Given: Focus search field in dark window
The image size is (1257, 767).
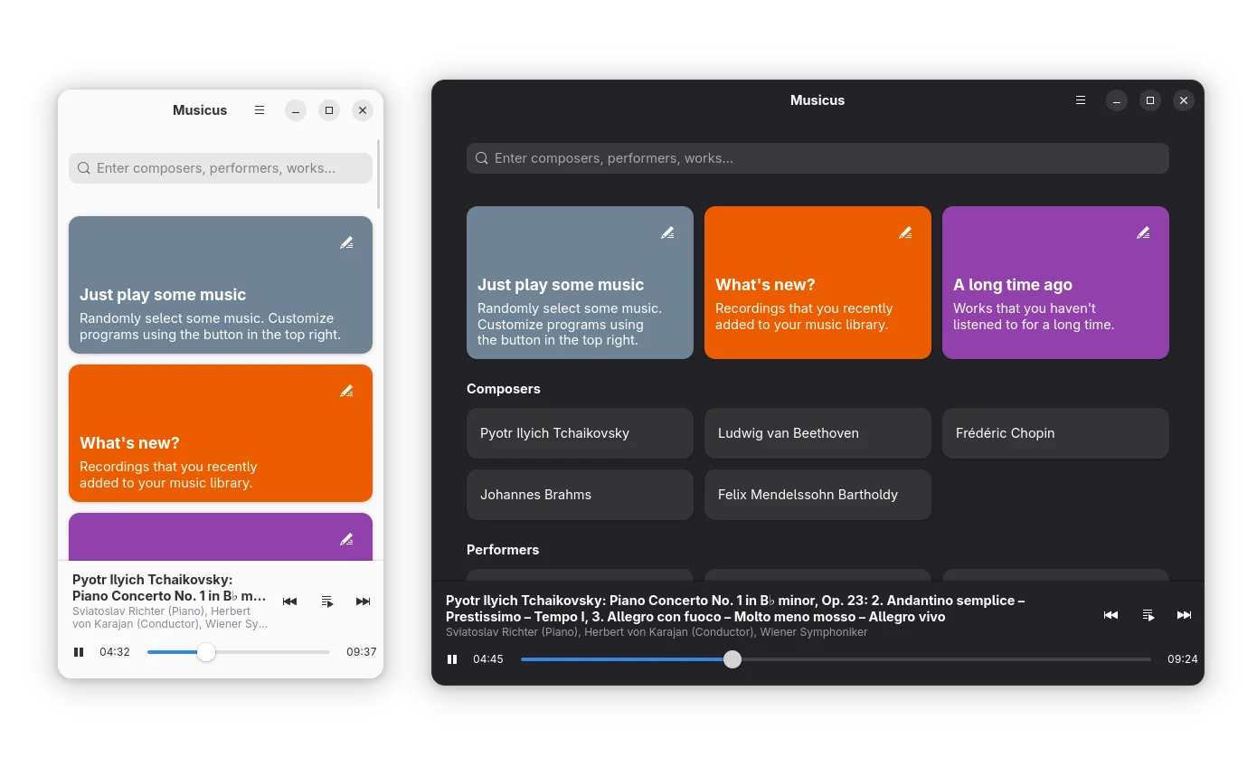Looking at the screenshot, I should (x=818, y=158).
